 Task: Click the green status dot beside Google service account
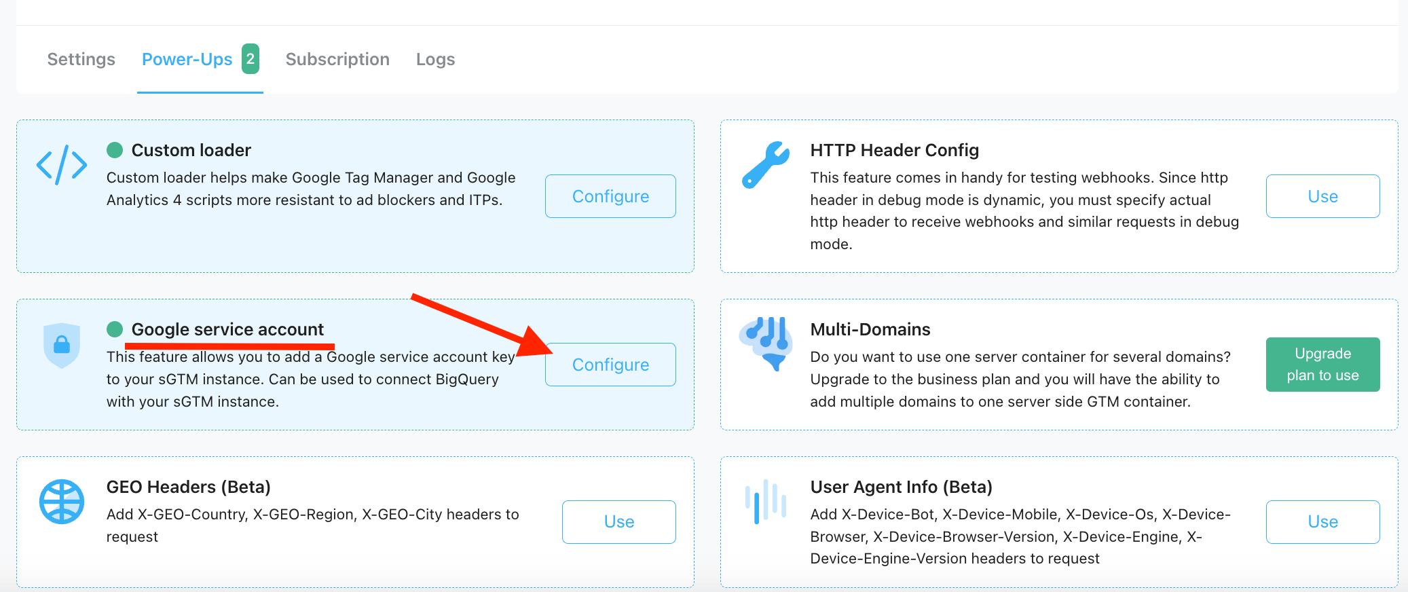click(x=115, y=329)
